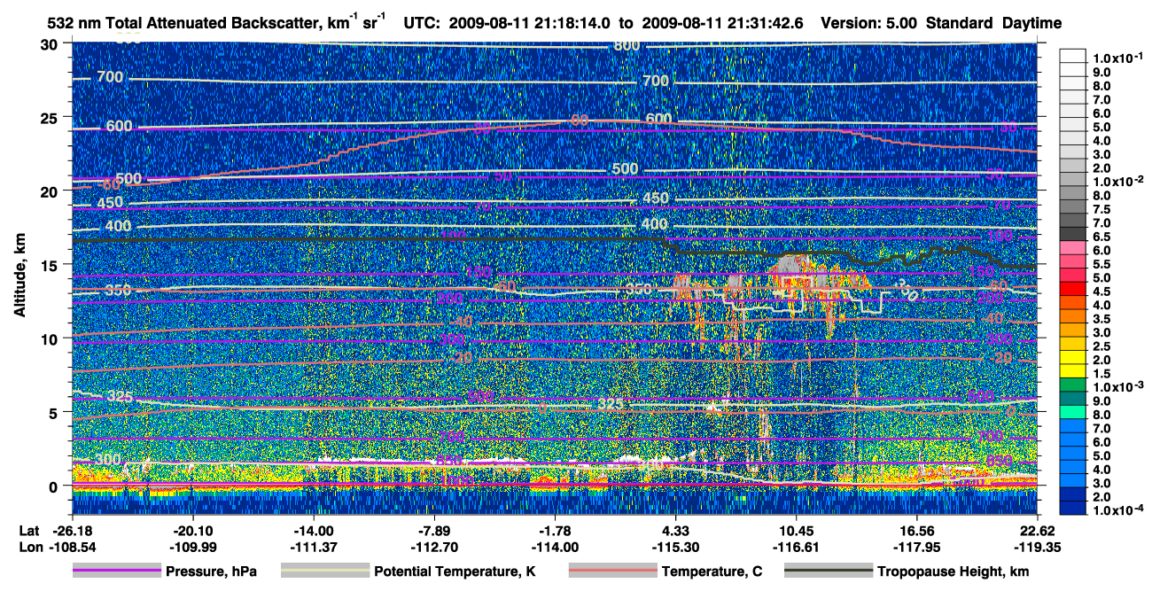Click latitude value '-26.18'
The image size is (1152, 591).
72,530
